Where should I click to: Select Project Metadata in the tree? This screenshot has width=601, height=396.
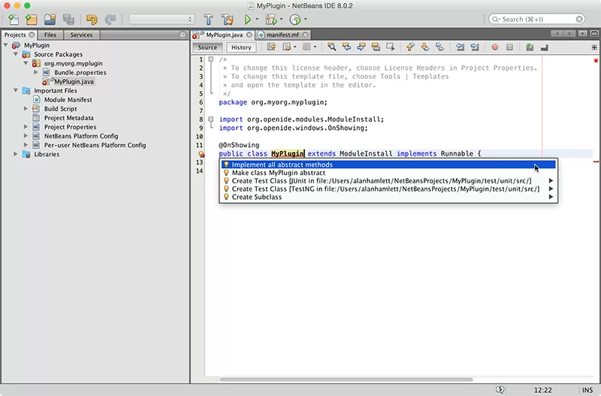tap(68, 118)
